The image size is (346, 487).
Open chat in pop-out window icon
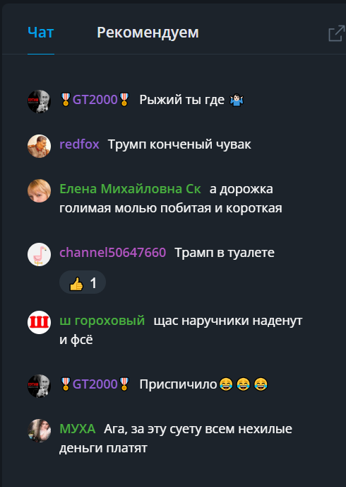pyautogui.click(x=337, y=33)
